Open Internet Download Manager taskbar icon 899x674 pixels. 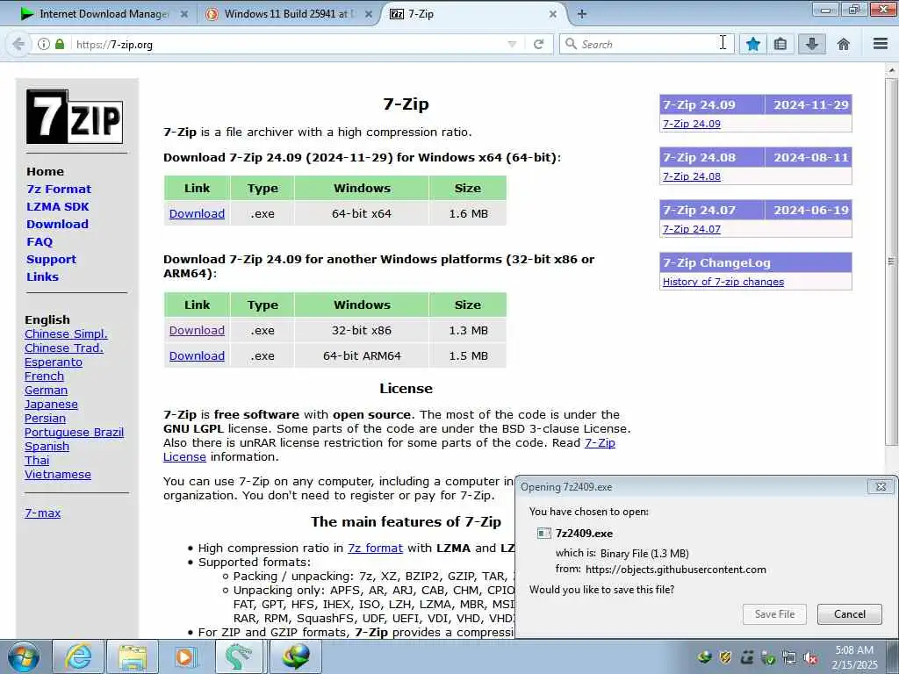coord(295,656)
